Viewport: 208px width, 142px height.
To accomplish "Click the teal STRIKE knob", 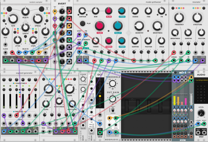I will pyautogui.click(x=122, y=11).
